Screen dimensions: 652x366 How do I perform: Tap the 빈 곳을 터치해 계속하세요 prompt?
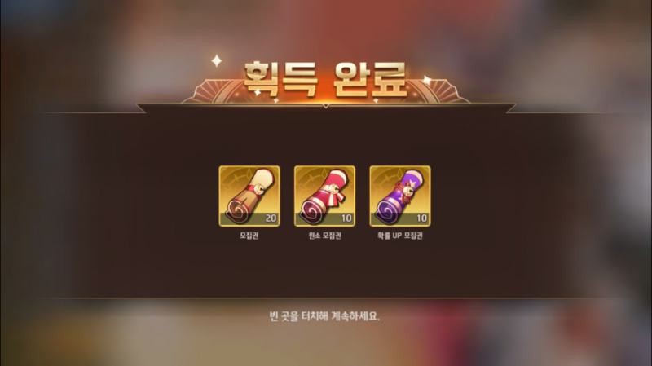point(324,316)
